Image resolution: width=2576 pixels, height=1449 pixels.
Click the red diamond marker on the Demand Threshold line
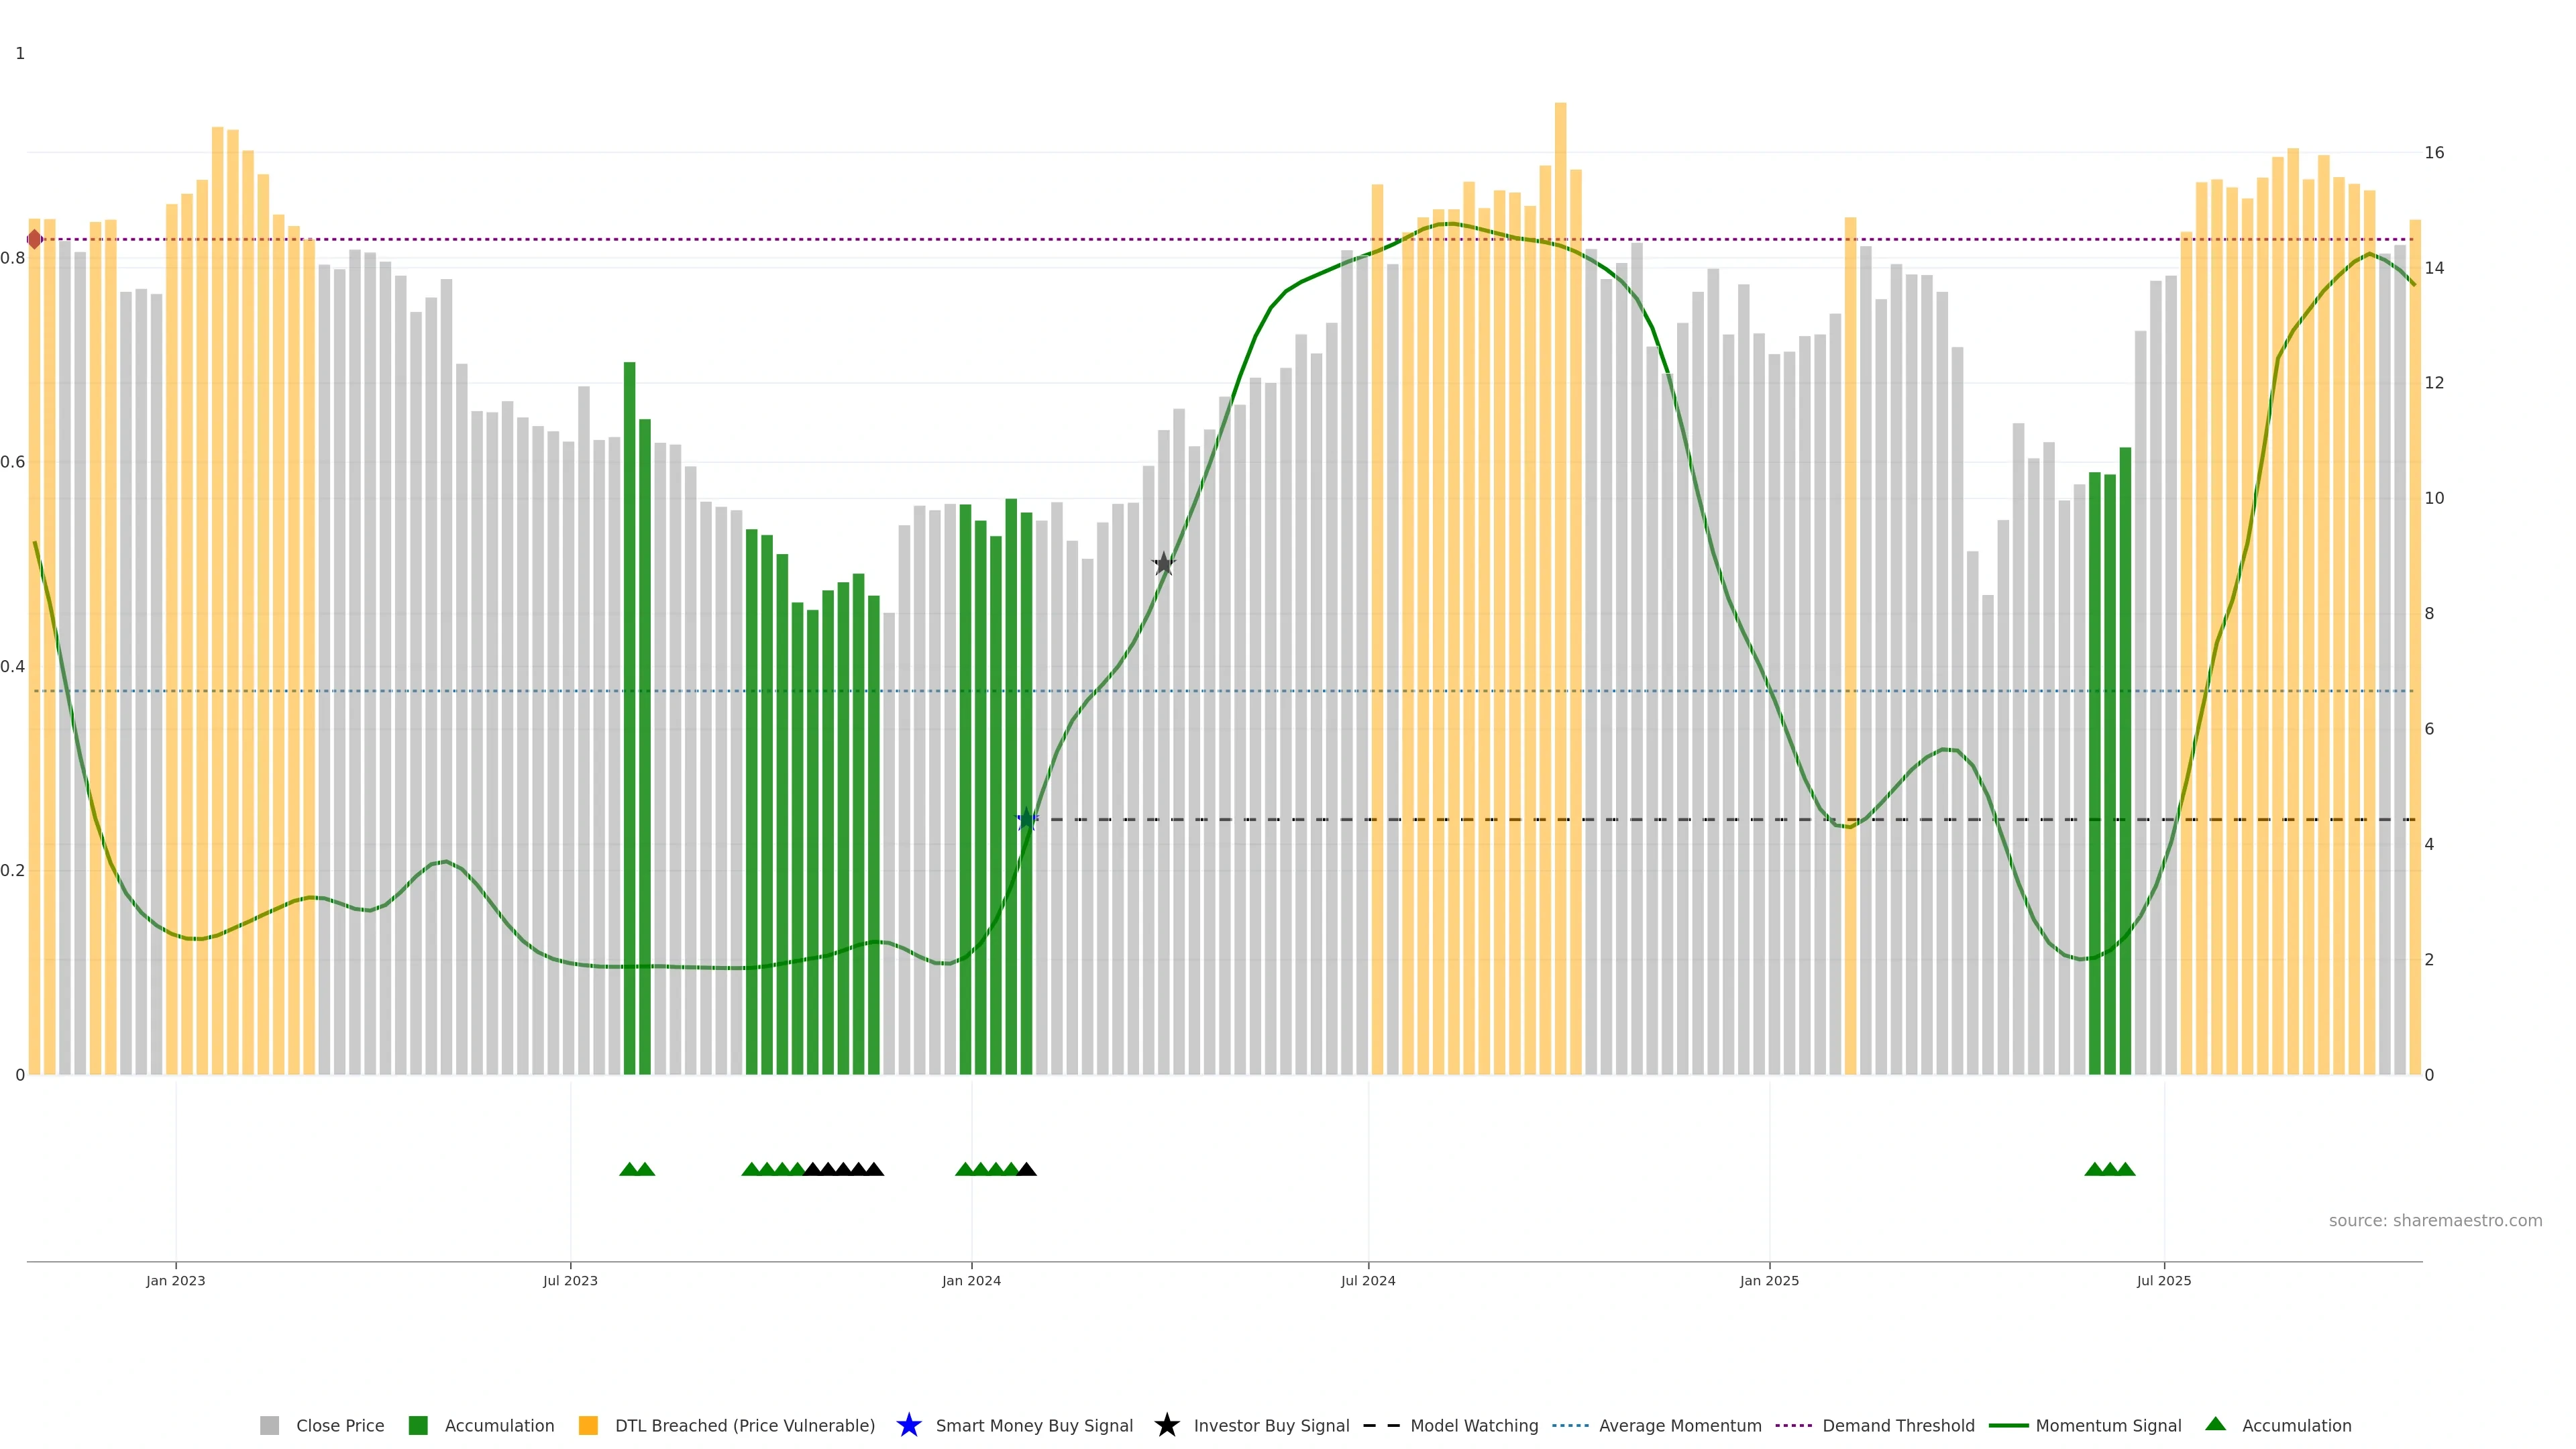35,240
